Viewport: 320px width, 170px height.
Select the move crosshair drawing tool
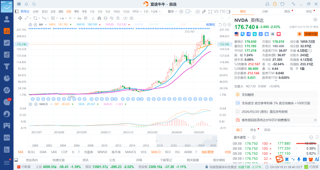pos(20,18)
